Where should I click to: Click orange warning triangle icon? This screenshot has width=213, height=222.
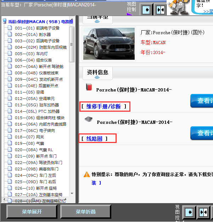click(x=86, y=174)
